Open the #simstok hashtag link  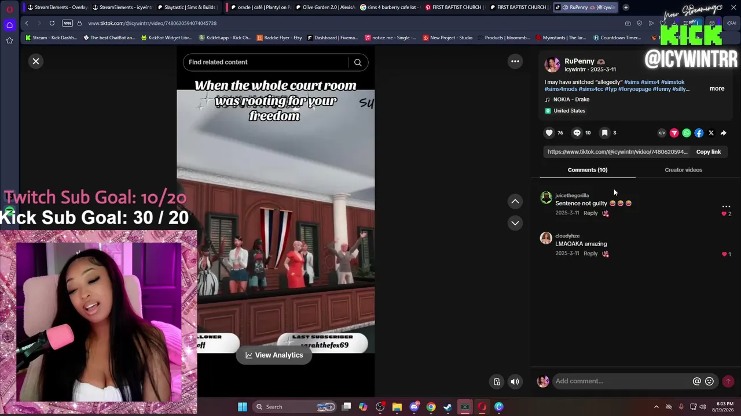[673, 82]
